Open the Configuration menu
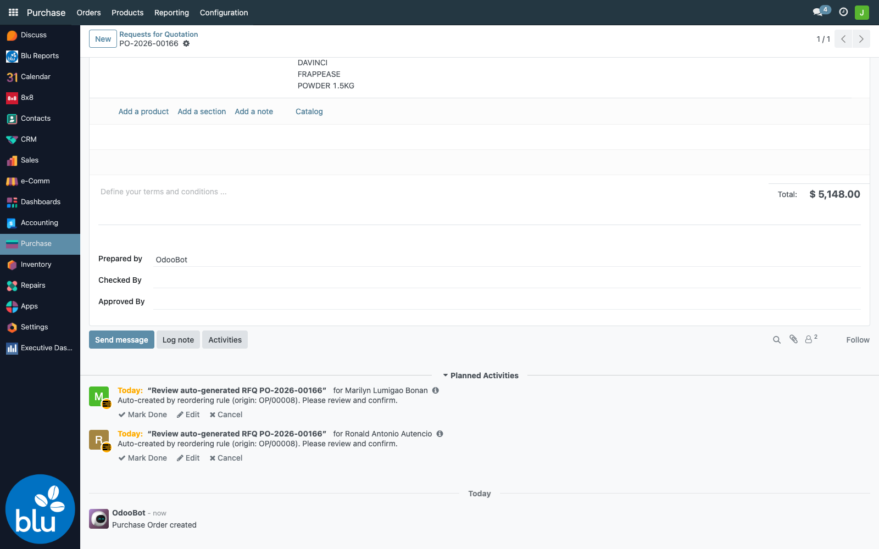879x549 pixels. point(224,13)
